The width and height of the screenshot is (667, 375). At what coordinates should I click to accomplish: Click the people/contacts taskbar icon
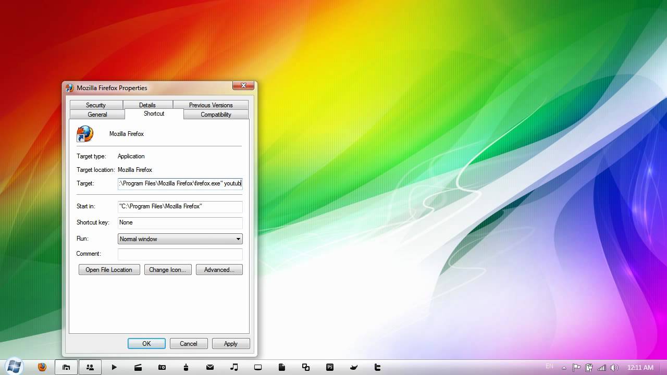[90, 367]
